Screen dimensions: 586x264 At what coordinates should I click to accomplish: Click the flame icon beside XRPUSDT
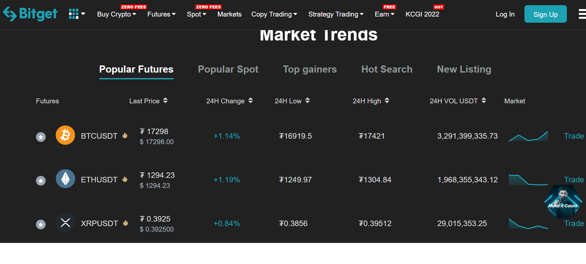126,223
